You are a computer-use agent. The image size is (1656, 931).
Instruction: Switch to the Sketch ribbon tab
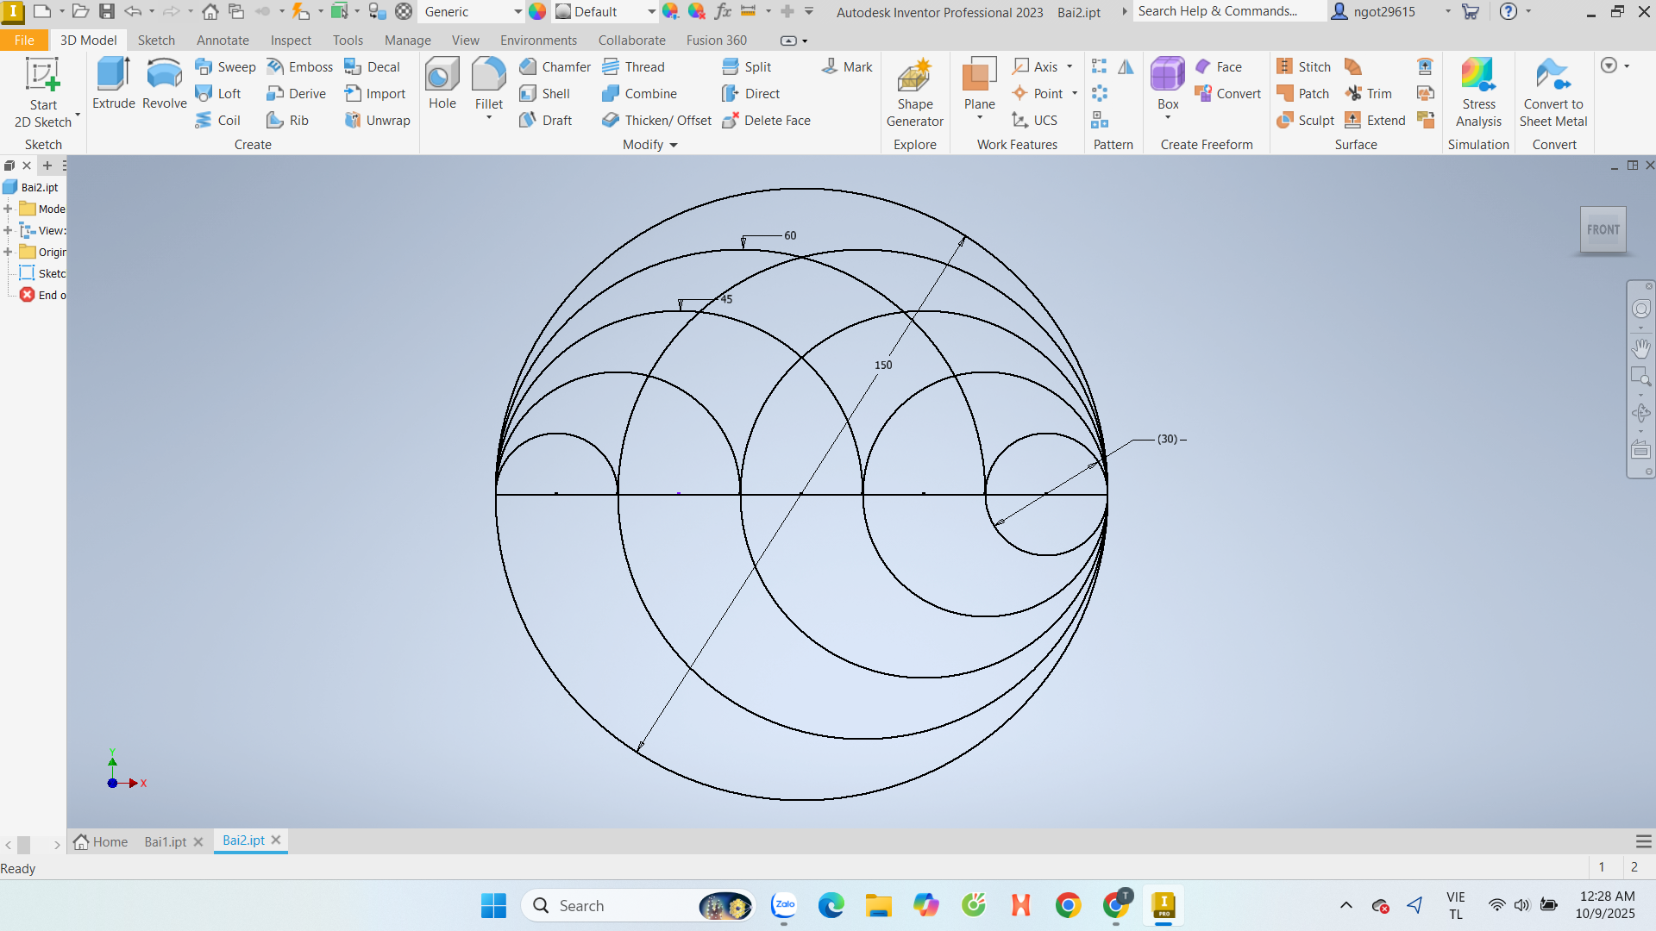[x=156, y=40]
